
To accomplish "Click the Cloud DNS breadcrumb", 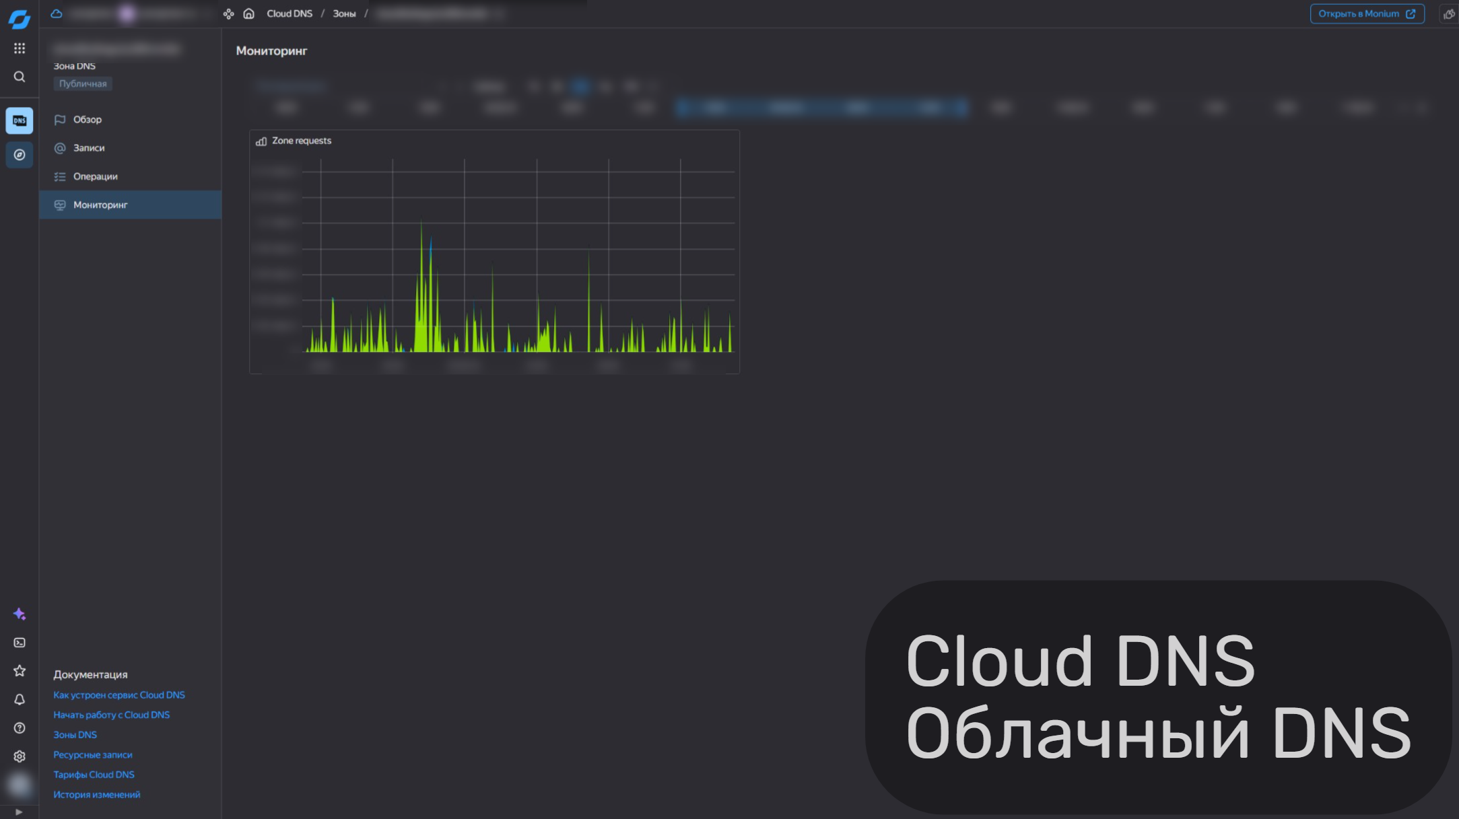I will [290, 13].
